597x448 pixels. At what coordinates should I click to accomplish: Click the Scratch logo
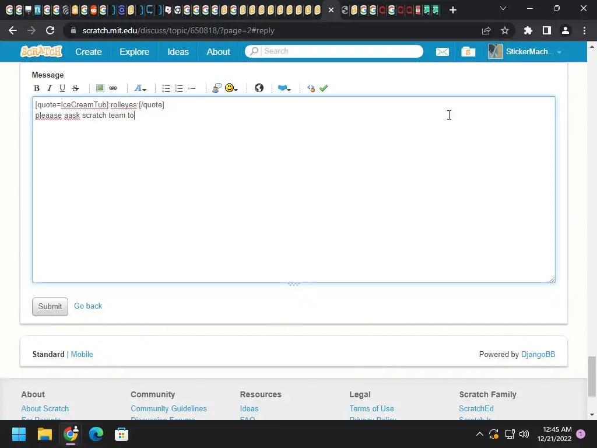click(x=41, y=51)
